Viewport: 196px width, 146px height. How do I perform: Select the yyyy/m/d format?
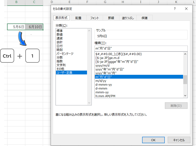tap(102, 65)
